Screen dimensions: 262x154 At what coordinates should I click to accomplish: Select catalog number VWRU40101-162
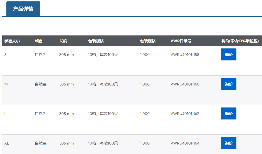[185, 114]
